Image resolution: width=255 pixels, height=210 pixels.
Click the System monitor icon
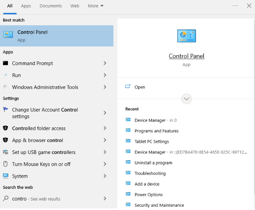(x=5, y=176)
